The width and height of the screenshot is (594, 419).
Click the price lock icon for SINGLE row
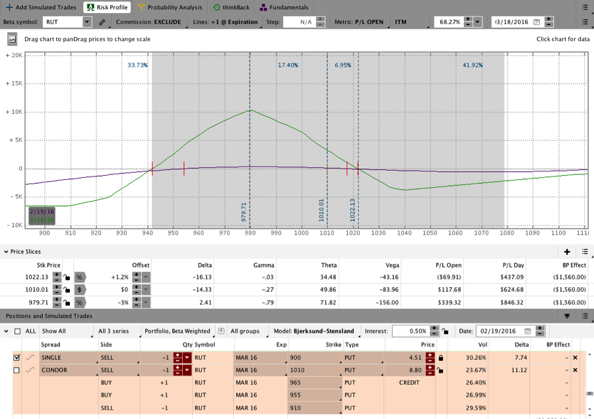coord(441,358)
